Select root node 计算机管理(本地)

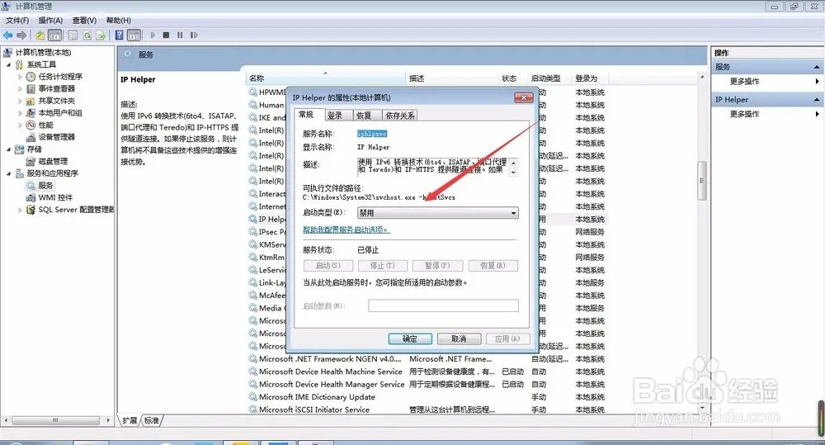[43, 52]
